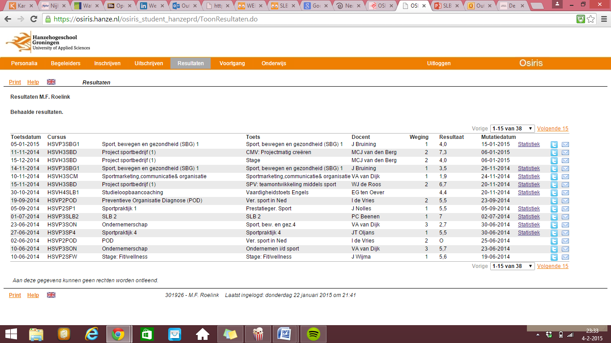Open Statistiek link for Sportpraktijk 4

click(x=529, y=233)
